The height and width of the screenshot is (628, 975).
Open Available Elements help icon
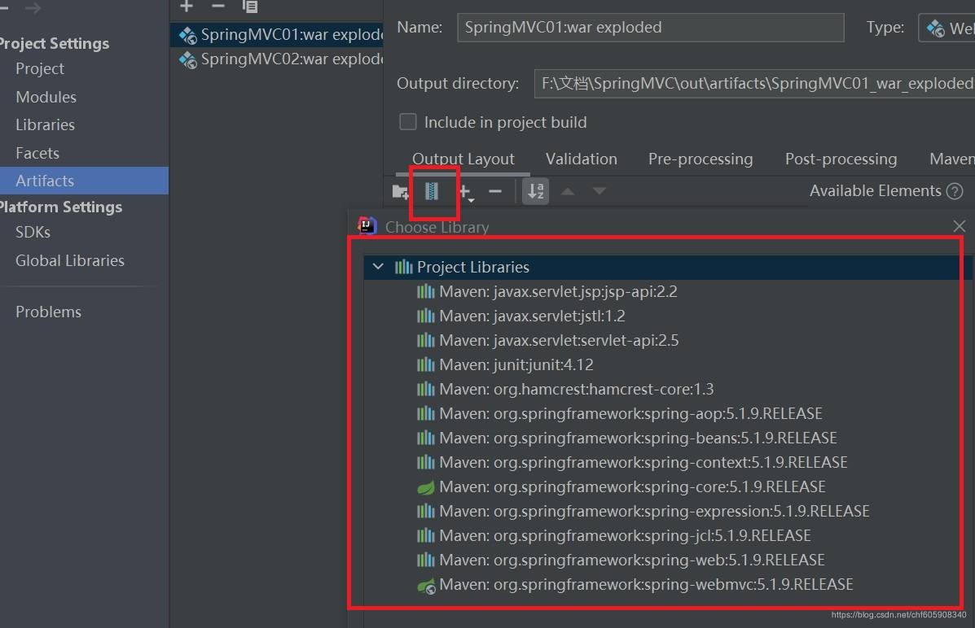(x=955, y=190)
